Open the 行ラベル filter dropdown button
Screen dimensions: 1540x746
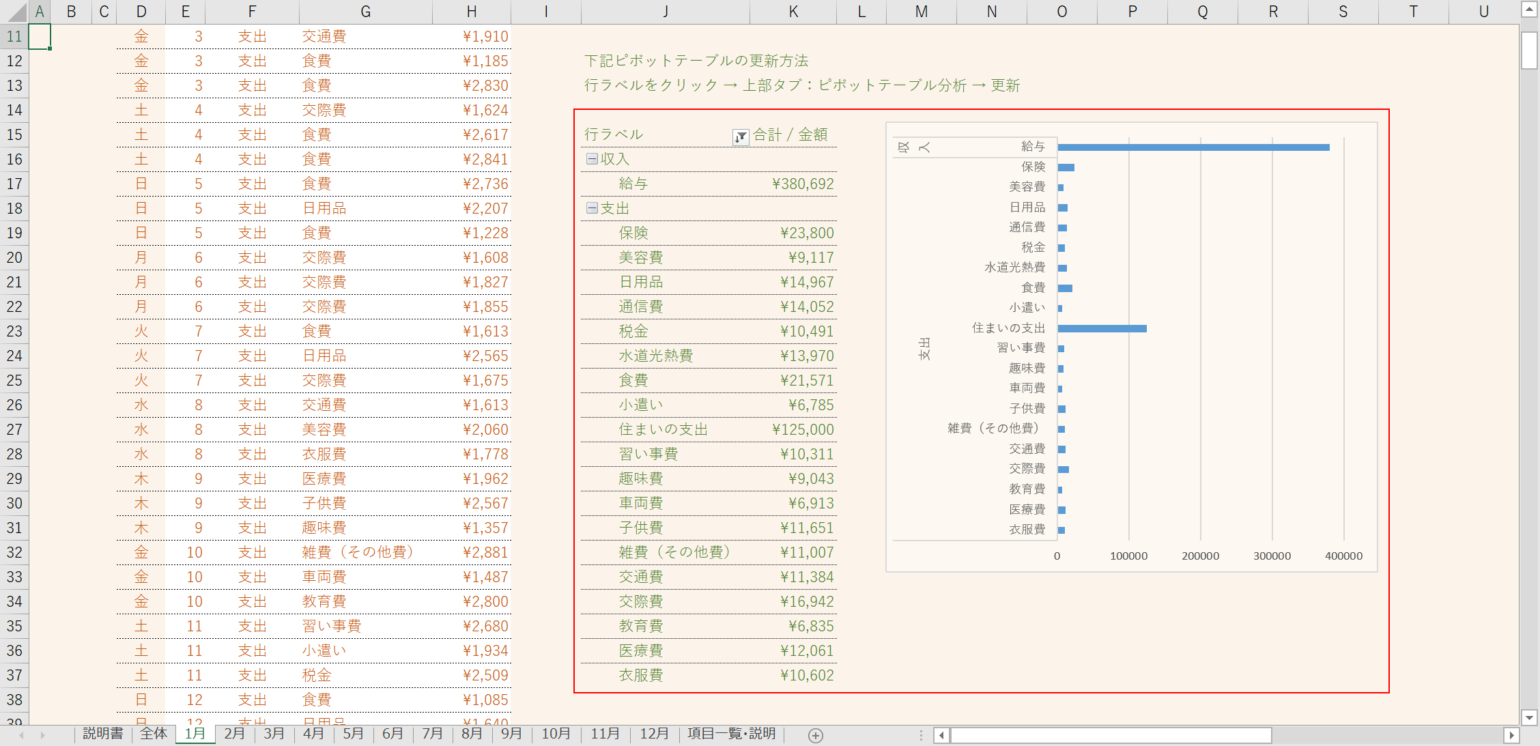tap(741, 137)
